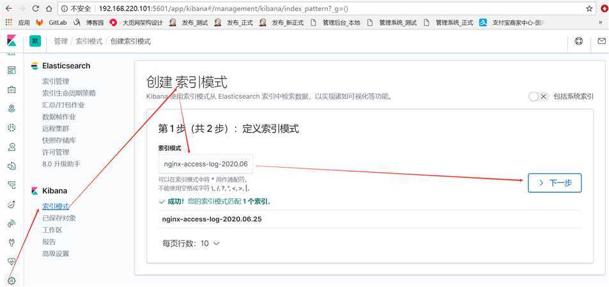Viewport: 609px width, 287px height.
Task: Open the Canvas app in sidebar
Action: click(x=12, y=89)
